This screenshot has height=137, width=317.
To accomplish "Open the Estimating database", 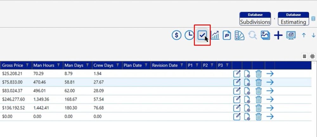I will pos(293,19).
